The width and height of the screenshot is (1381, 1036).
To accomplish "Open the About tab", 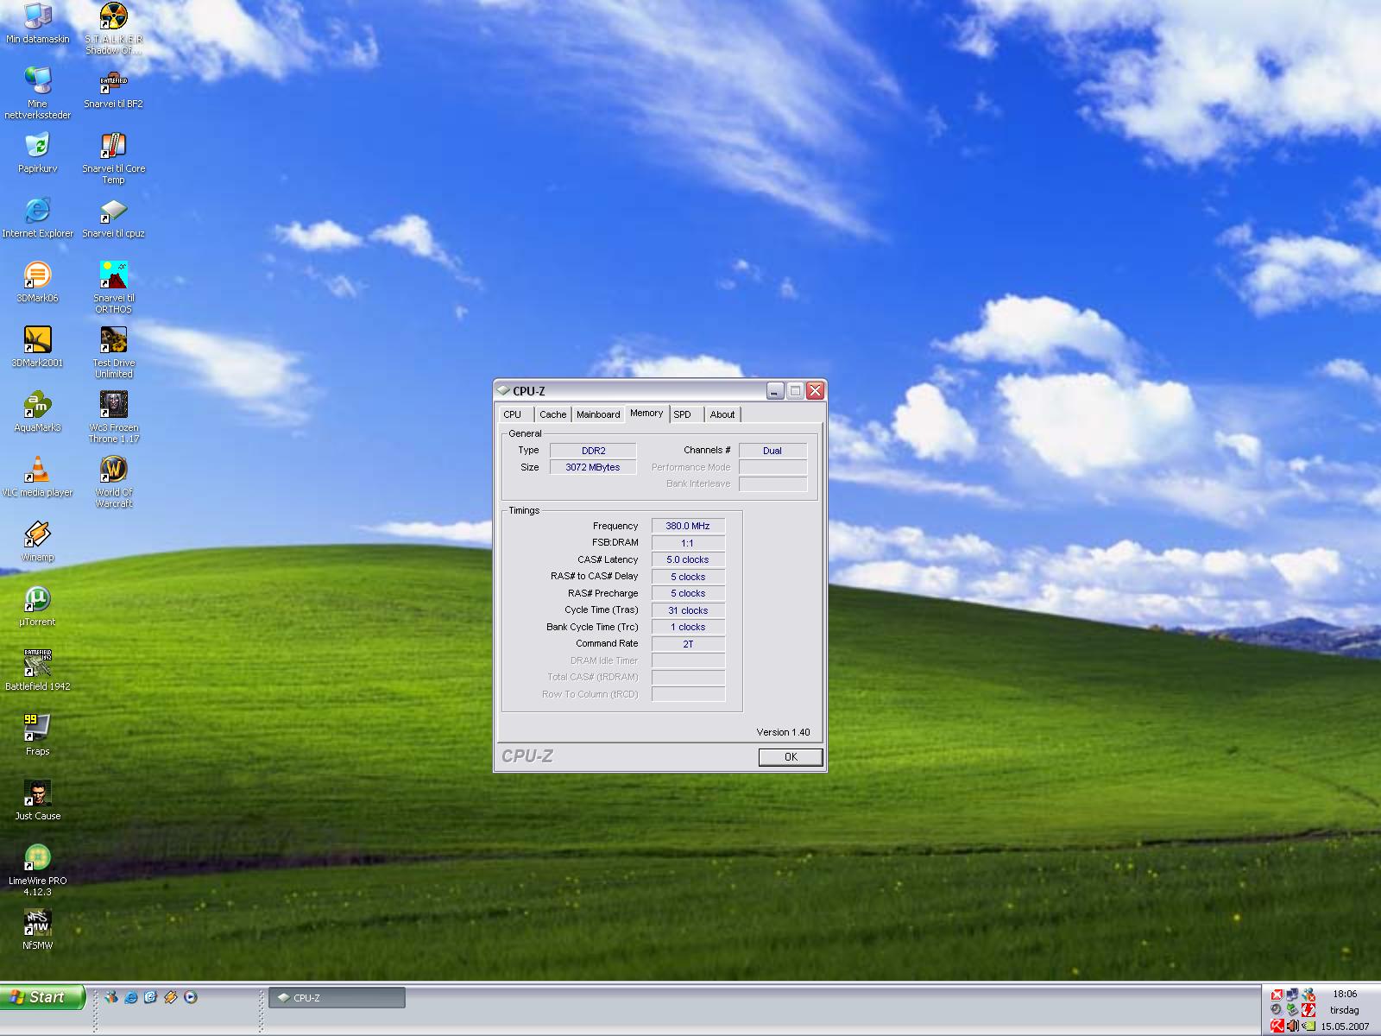I will pyautogui.click(x=722, y=414).
